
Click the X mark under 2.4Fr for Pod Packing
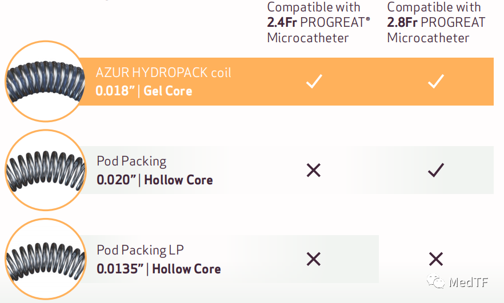314,170
